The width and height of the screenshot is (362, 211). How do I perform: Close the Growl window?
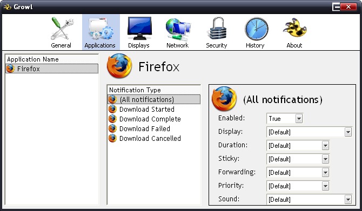[x=348, y=7]
